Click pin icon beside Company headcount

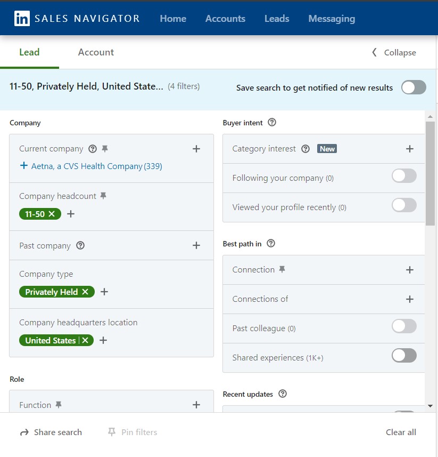coord(103,196)
